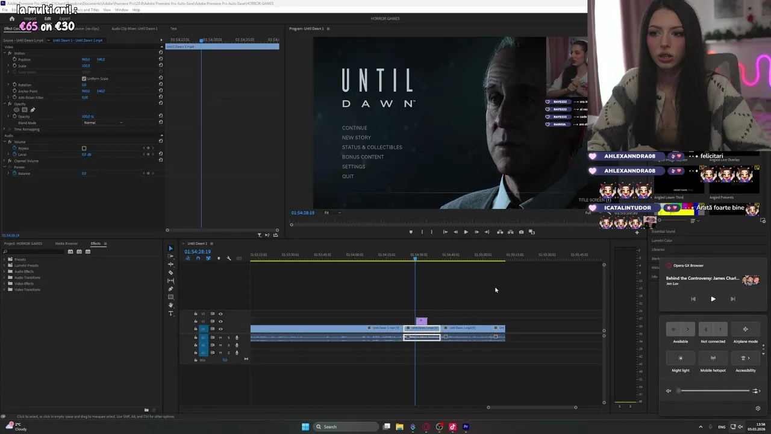Open Blend Mode dropdown set to Normal
The width and height of the screenshot is (771, 434).
click(x=103, y=122)
